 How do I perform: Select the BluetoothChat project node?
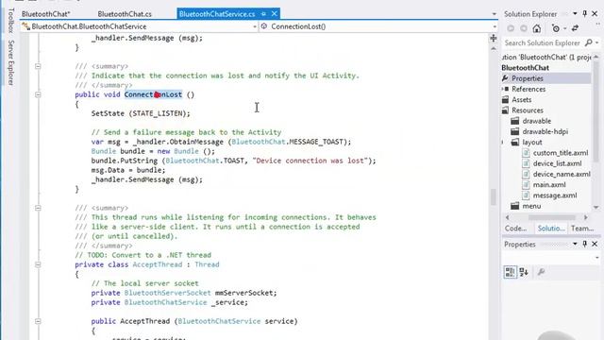coord(525,67)
